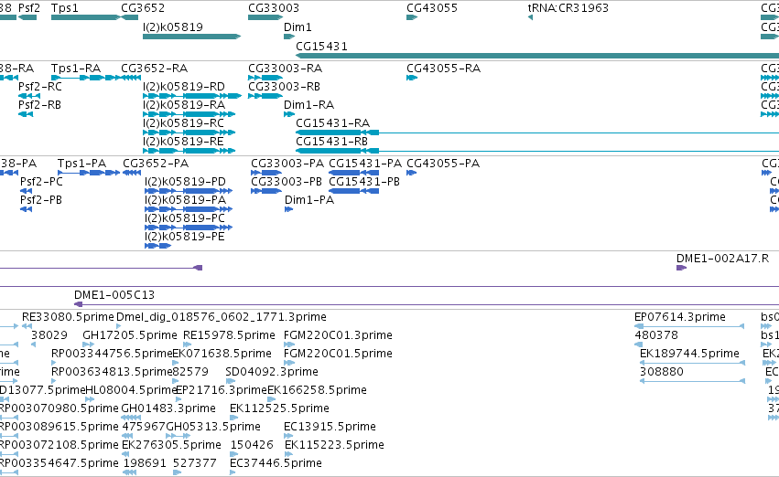
Task: Select the EK276305.5prime EST label
Action: [x=171, y=446]
